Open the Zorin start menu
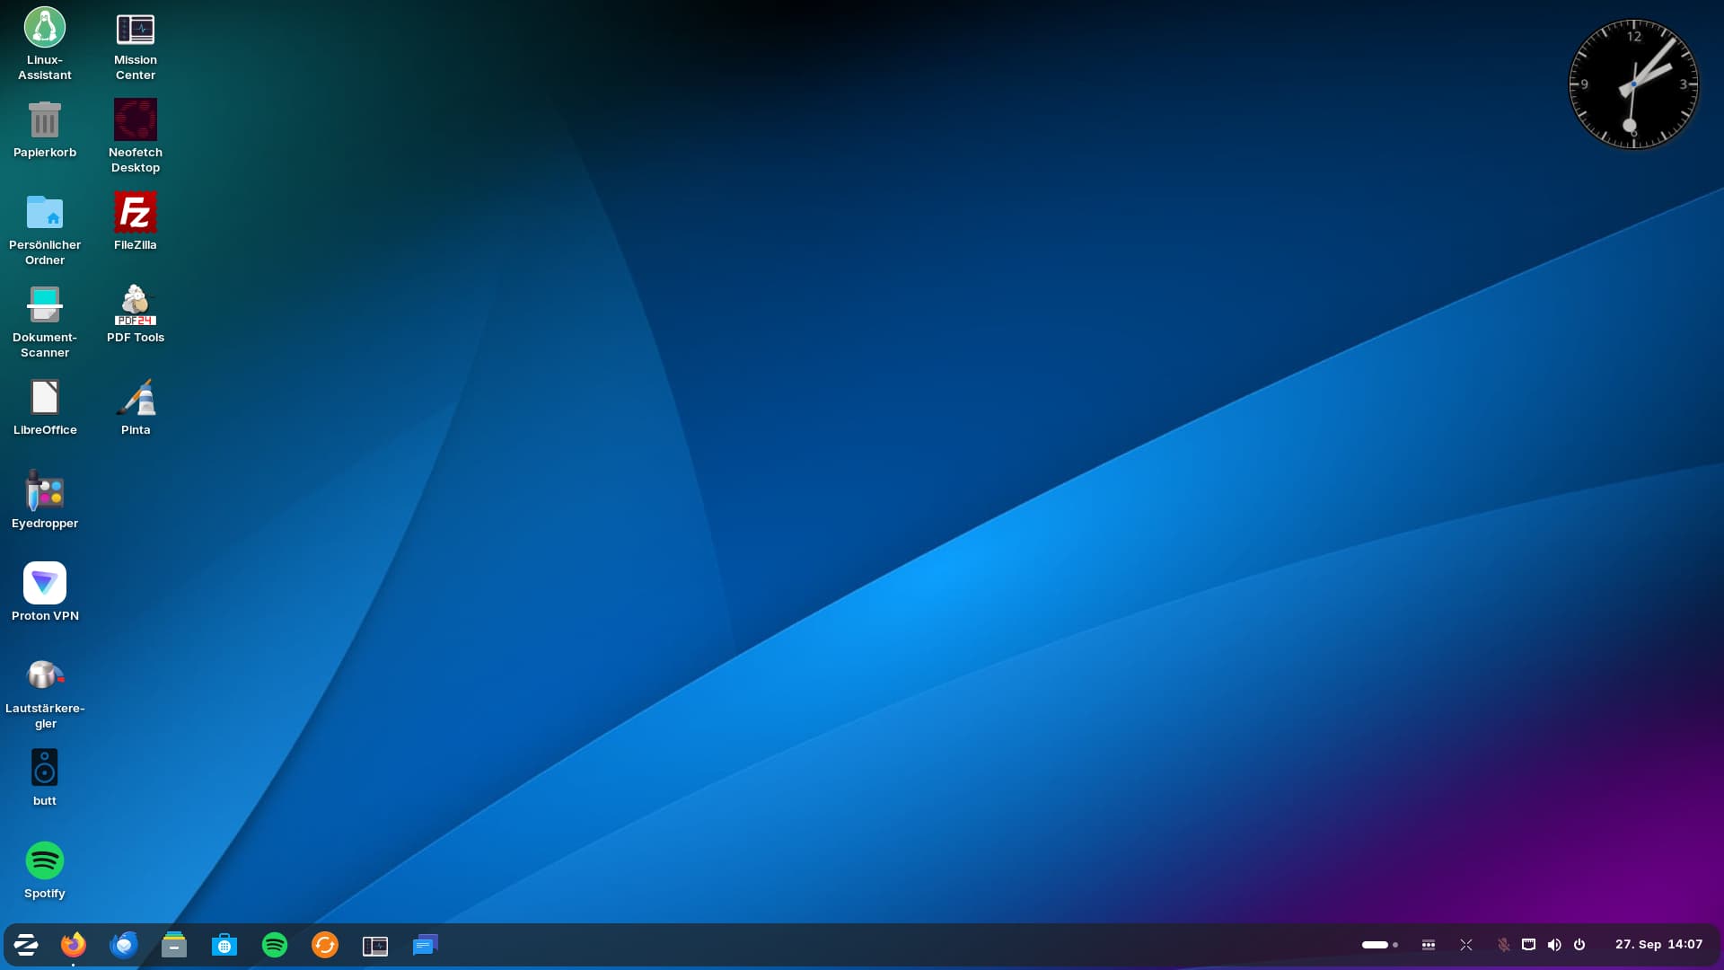Viewport: 1724px width, 970px height. [x=26, y=945]
